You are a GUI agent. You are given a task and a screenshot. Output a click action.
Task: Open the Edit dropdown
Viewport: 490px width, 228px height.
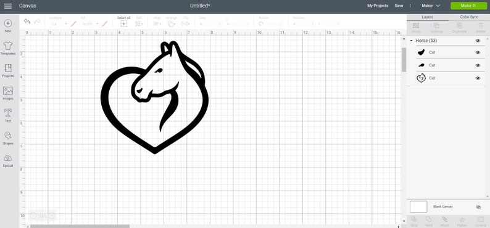[x=139, y=23]
